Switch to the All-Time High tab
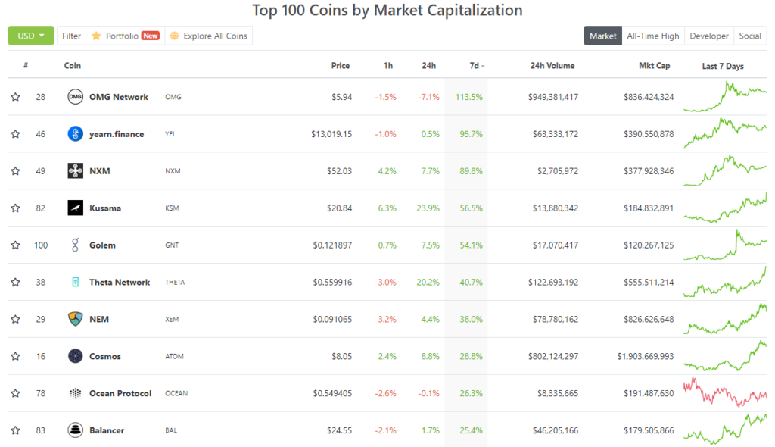The image size is (775, 447). (x=653, y=36)
